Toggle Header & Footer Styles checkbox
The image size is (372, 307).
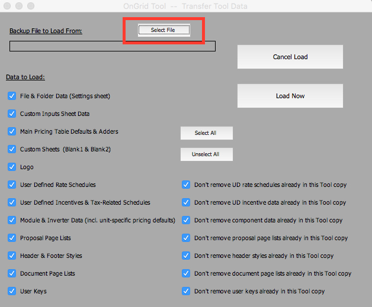[12, 256]
